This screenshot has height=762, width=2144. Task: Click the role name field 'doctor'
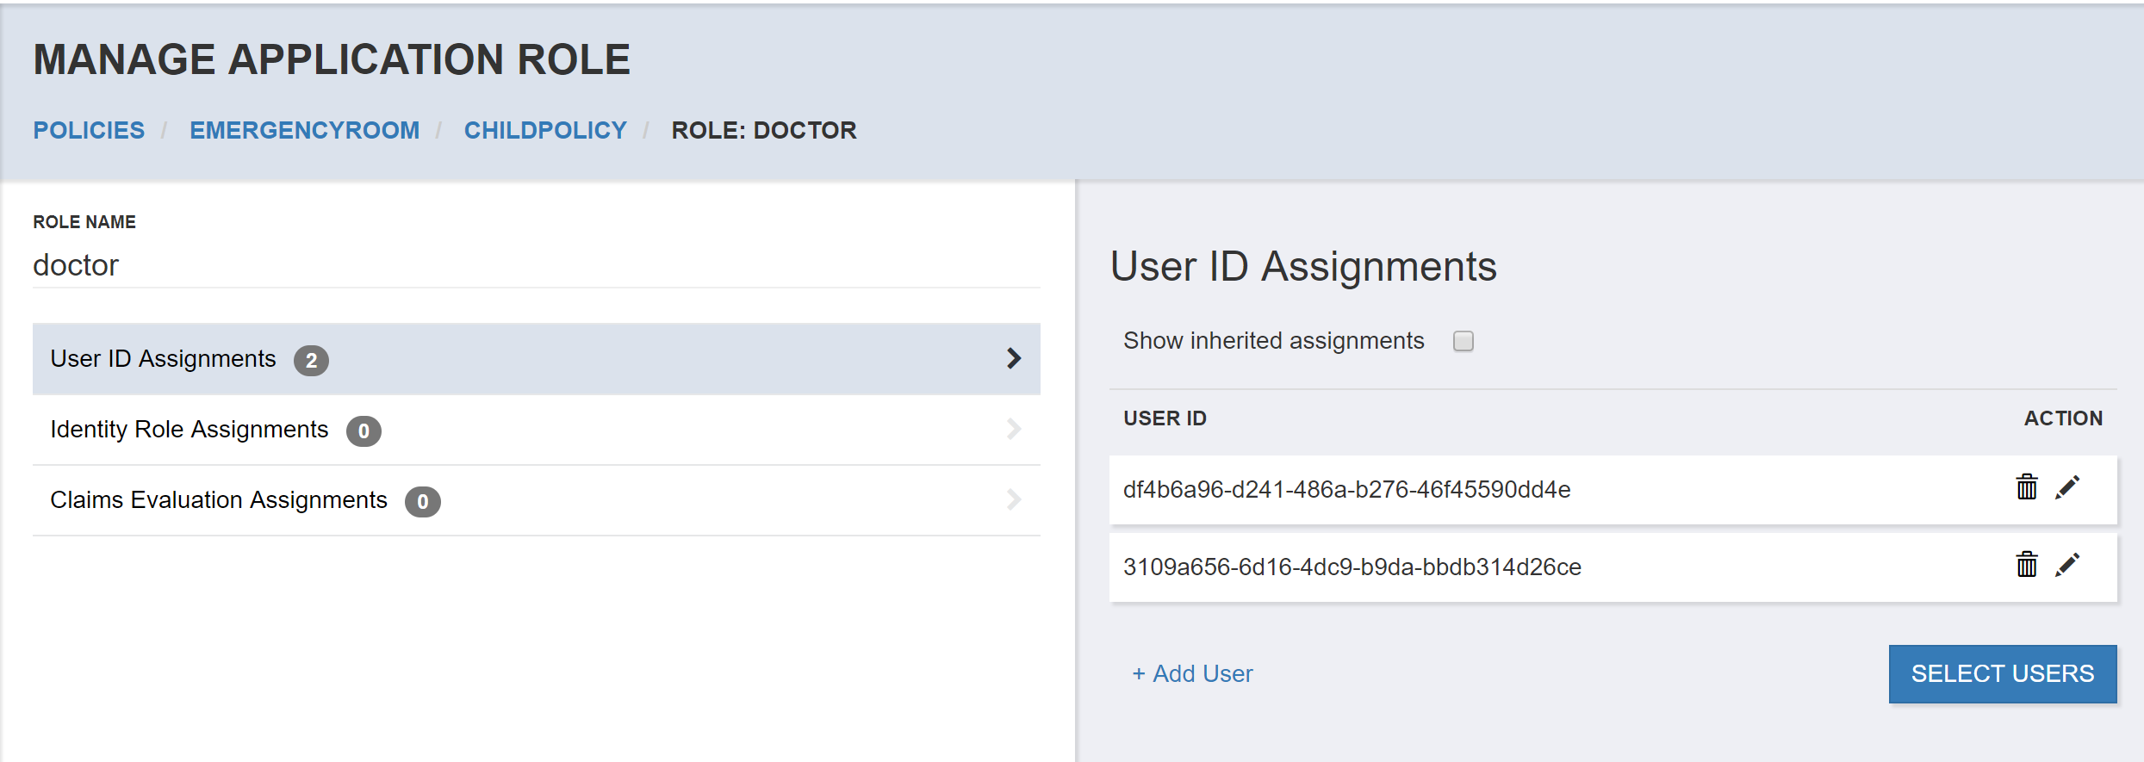tap(537, 265)
